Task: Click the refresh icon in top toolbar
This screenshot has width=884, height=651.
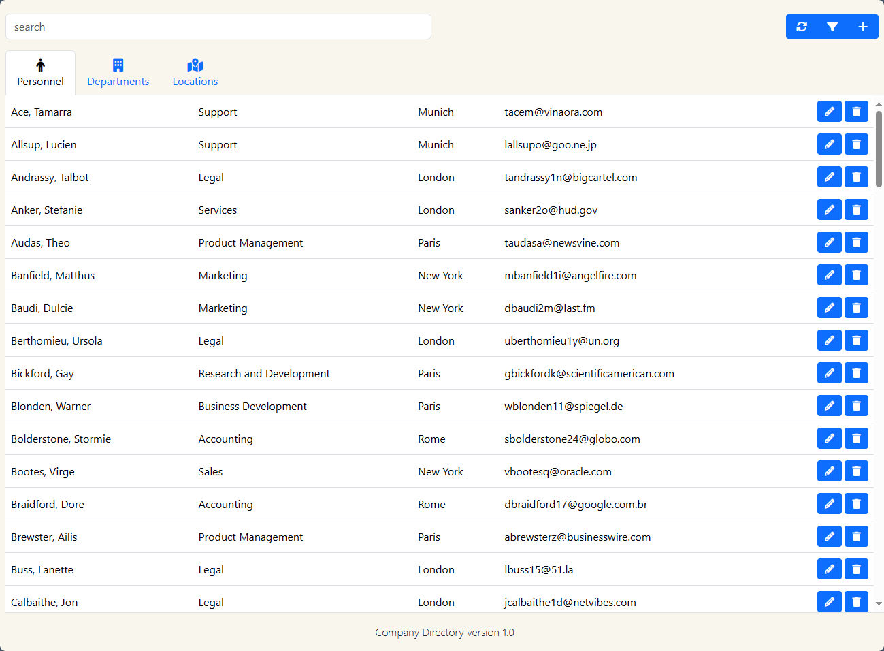Action: [x=802, y=27]
